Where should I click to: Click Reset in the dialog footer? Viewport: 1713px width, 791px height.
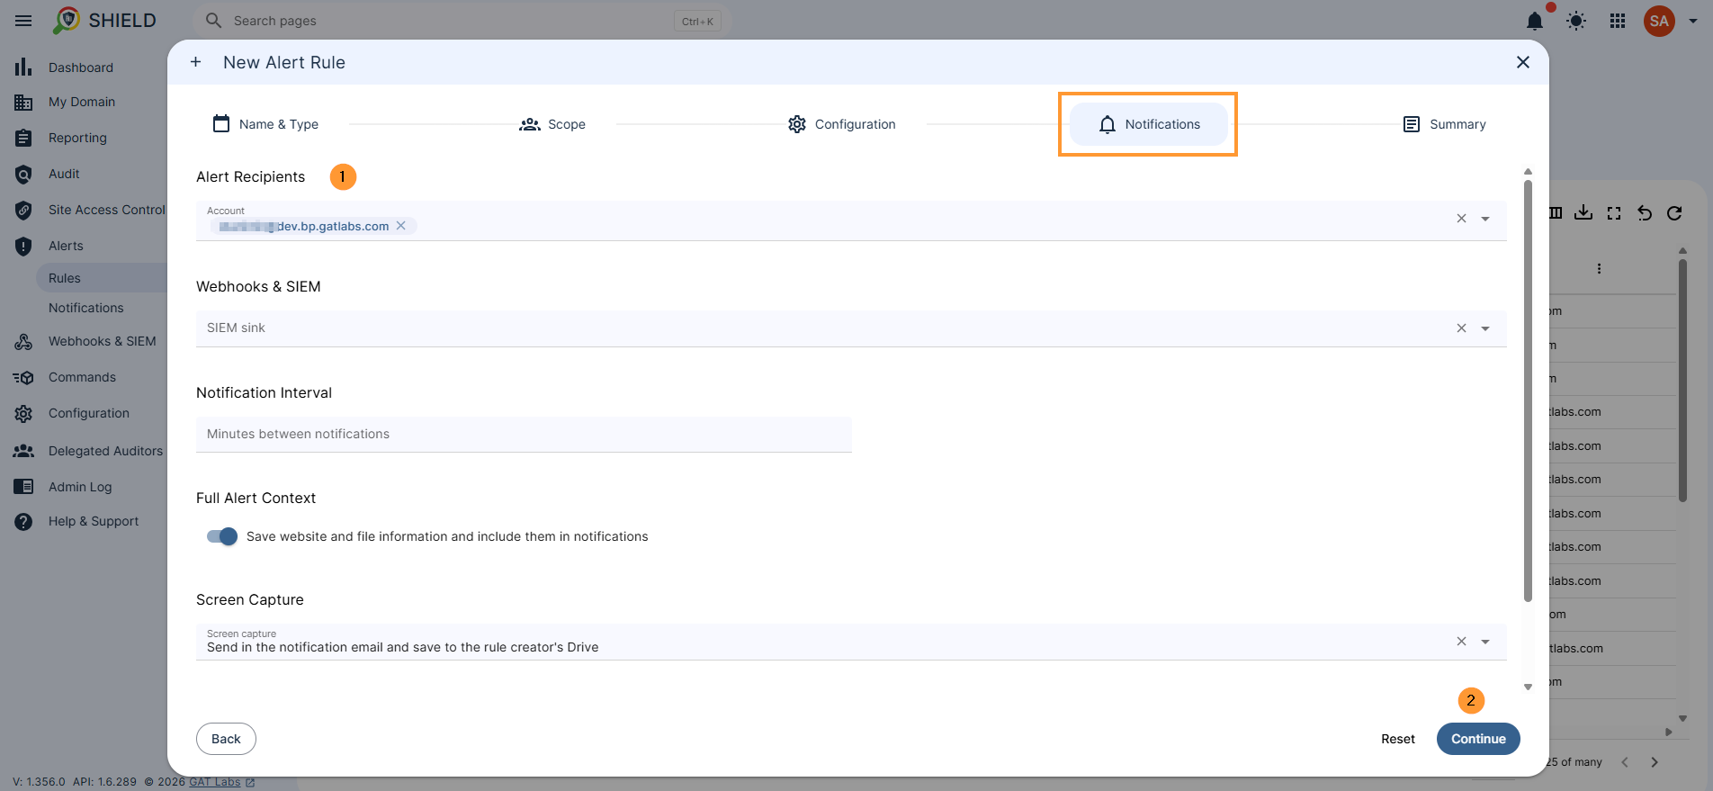click(1398, 739)
